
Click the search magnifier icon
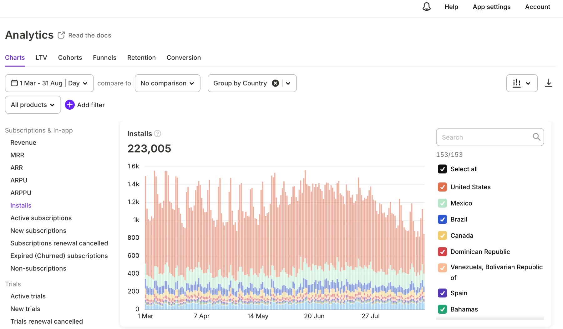536,137
